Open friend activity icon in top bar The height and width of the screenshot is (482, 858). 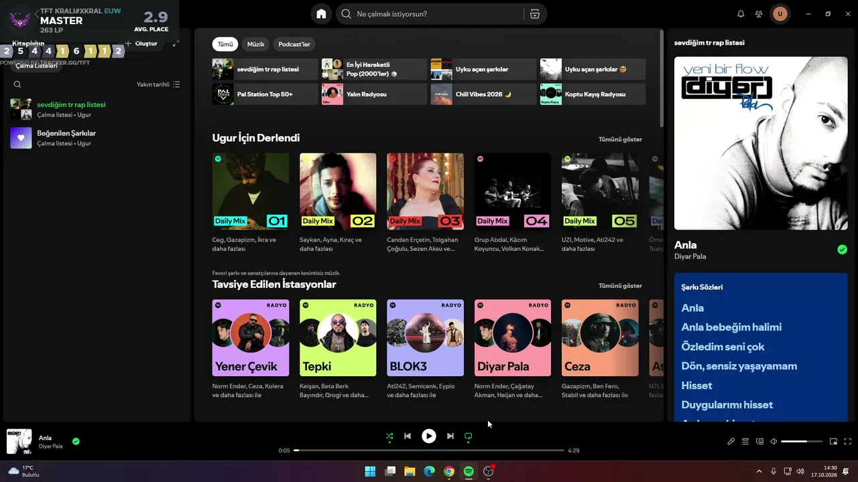pyautogui.click(x=759, y=14)
